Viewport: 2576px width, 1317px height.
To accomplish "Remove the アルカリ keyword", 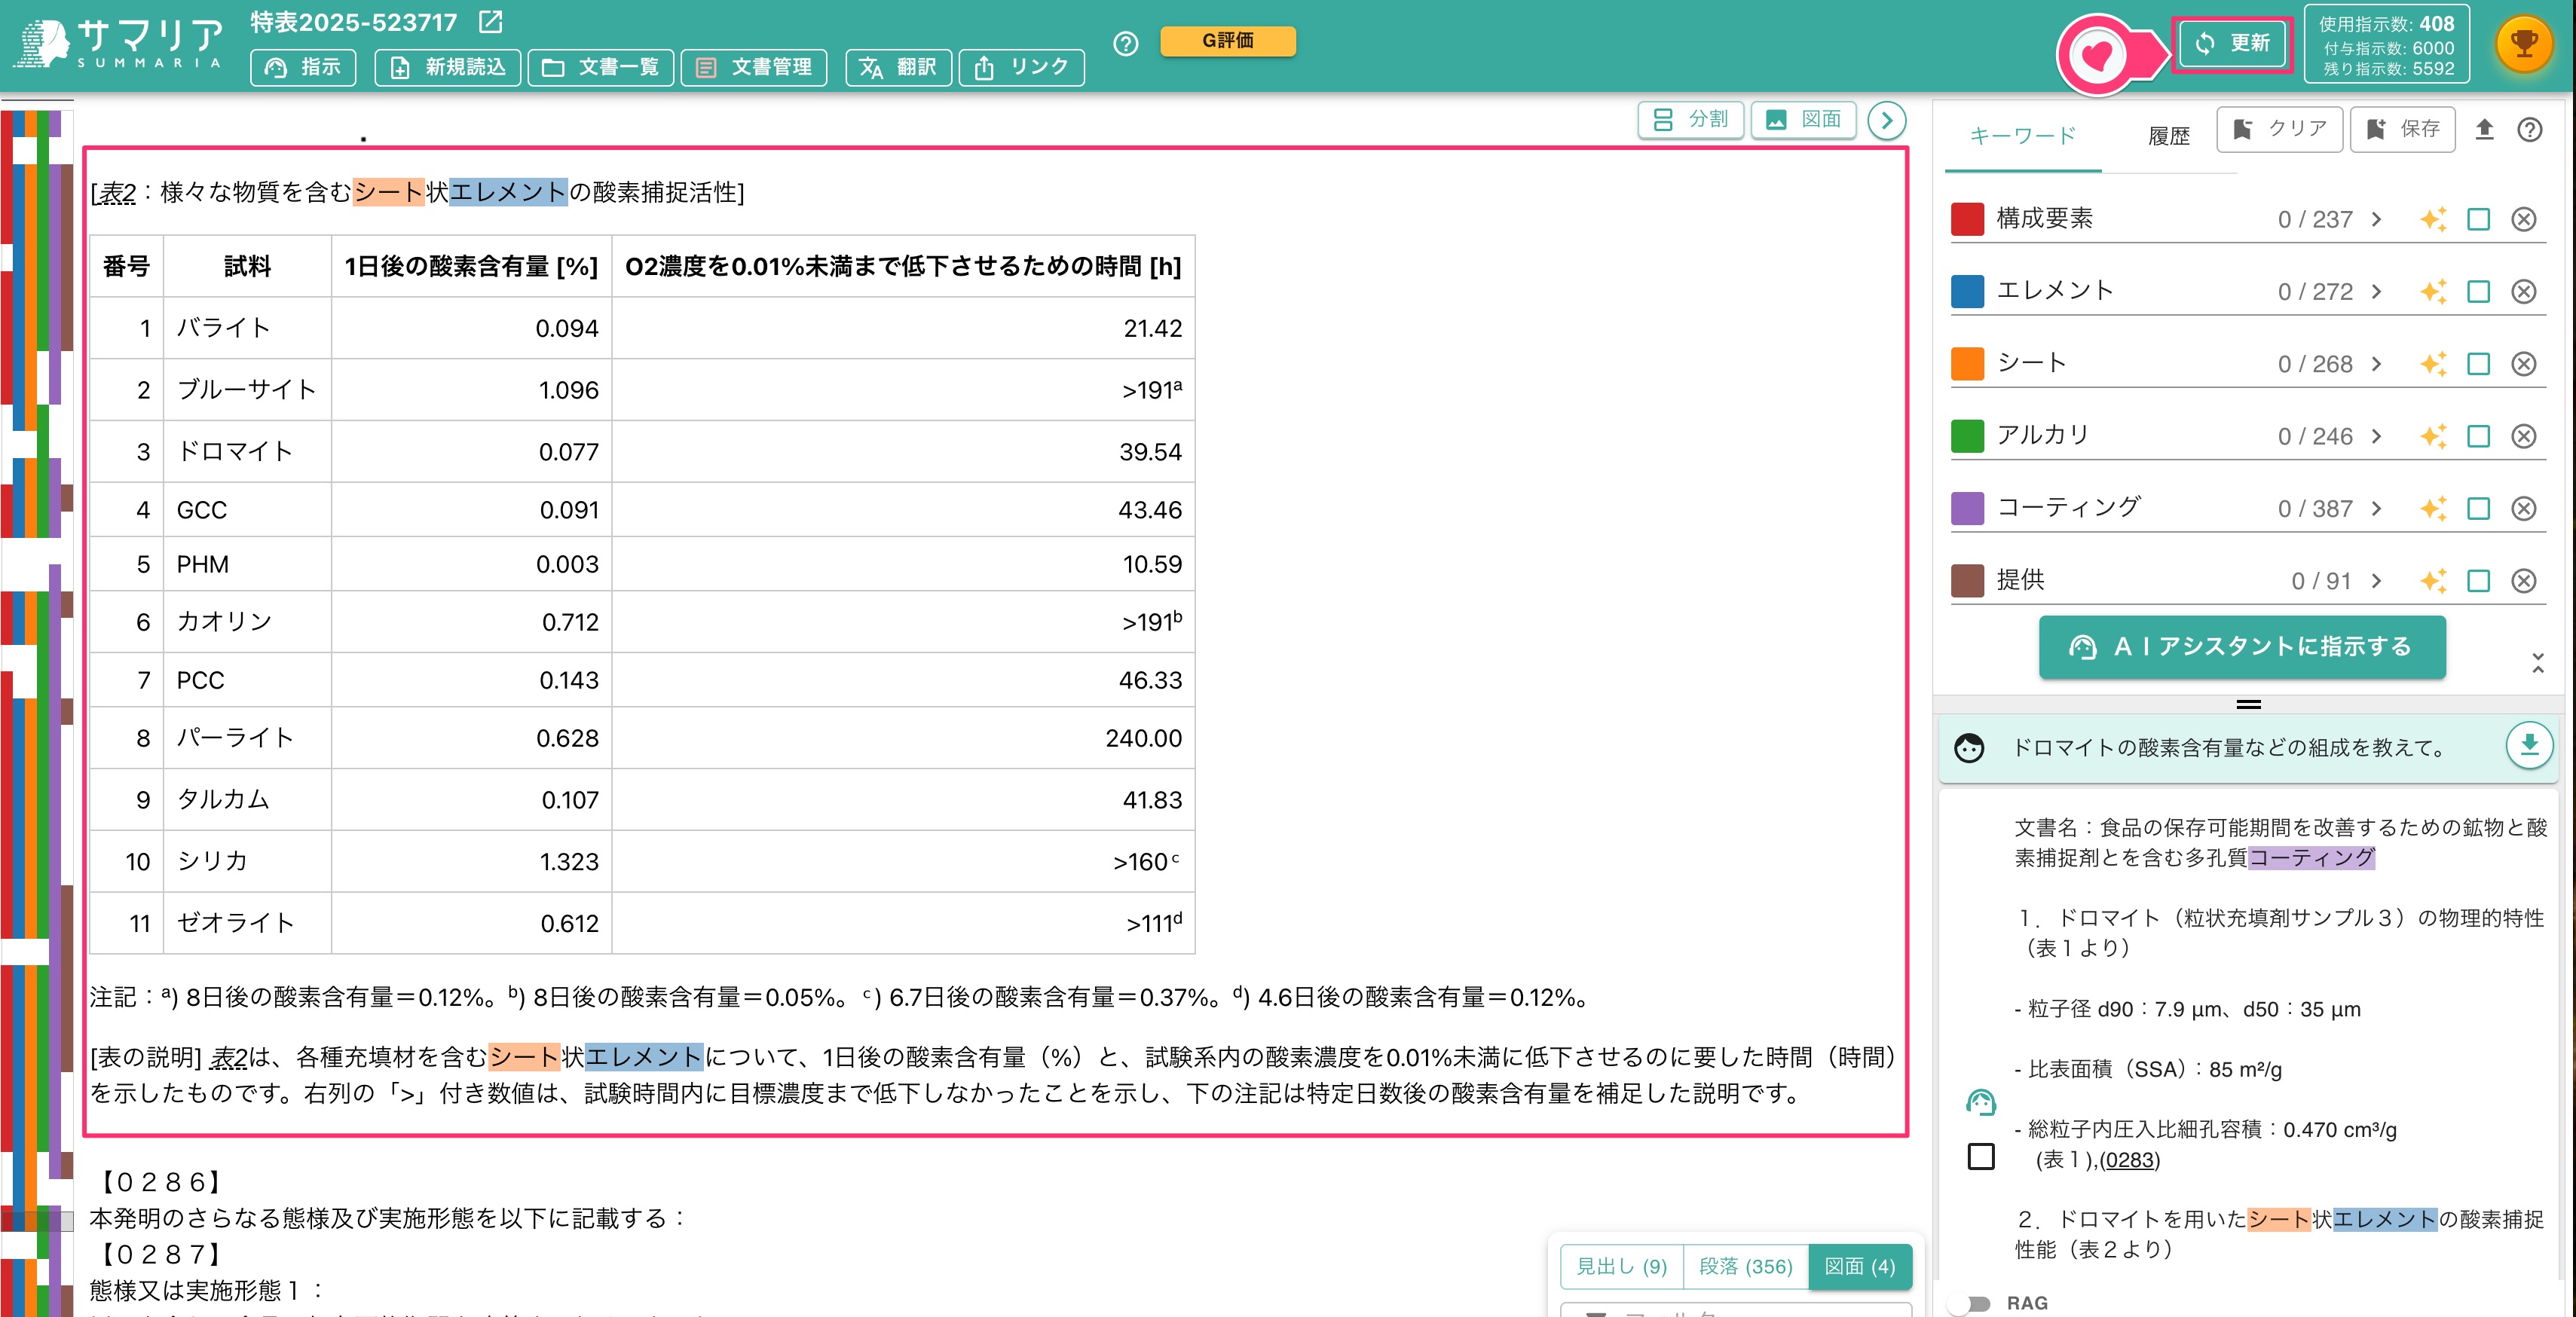I will 2524,436.
